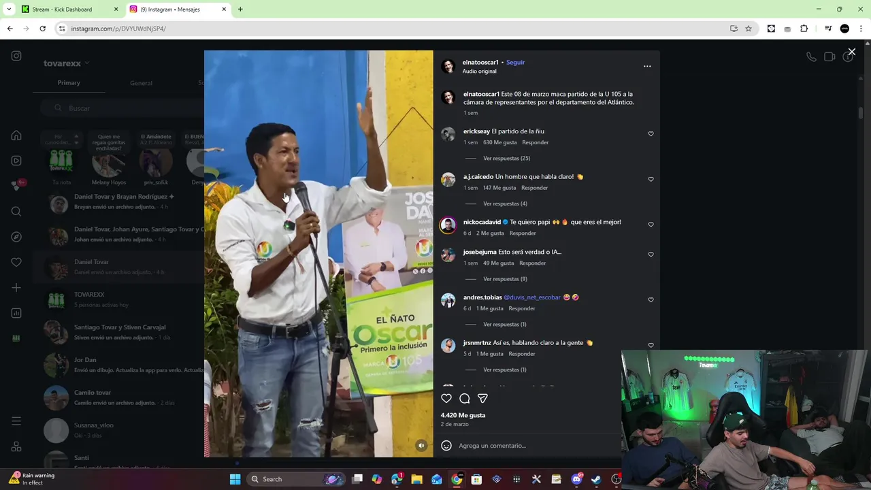The height and width of the screenshot is (490, 871).
Task: Open the Chrome three-dot menu
Action: (x=861, y=29)
